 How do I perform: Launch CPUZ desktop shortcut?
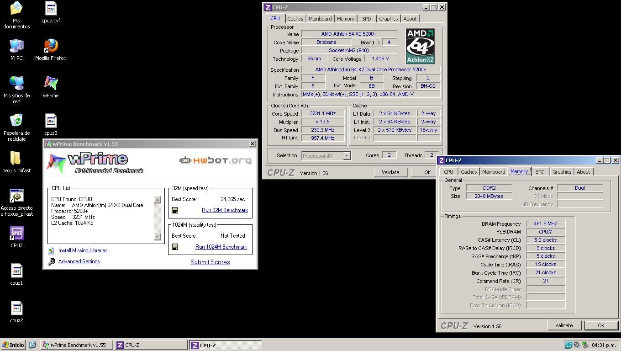tap(16, 237)
